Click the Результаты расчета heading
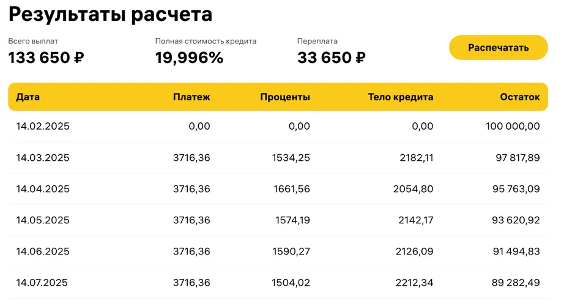The image size is (575, 301). (111, 14)
